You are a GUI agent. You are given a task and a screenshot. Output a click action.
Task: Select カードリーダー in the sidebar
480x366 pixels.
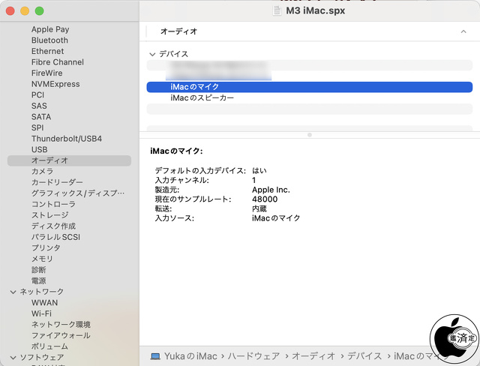(57, 182)
